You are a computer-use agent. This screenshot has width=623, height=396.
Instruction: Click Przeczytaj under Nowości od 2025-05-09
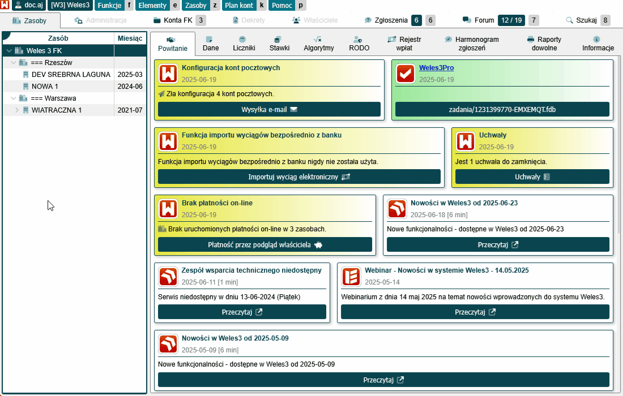click(383, 380)
